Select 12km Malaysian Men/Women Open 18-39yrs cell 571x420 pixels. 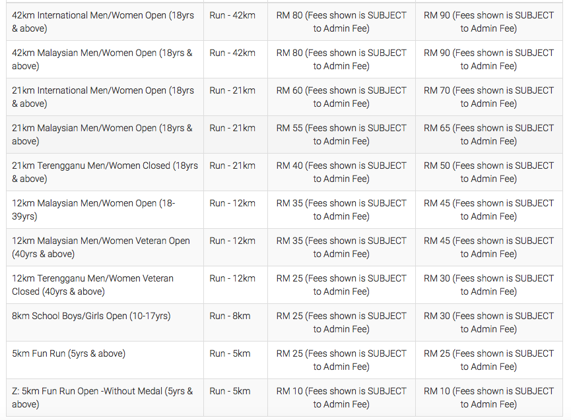click(x=105, y=210)
